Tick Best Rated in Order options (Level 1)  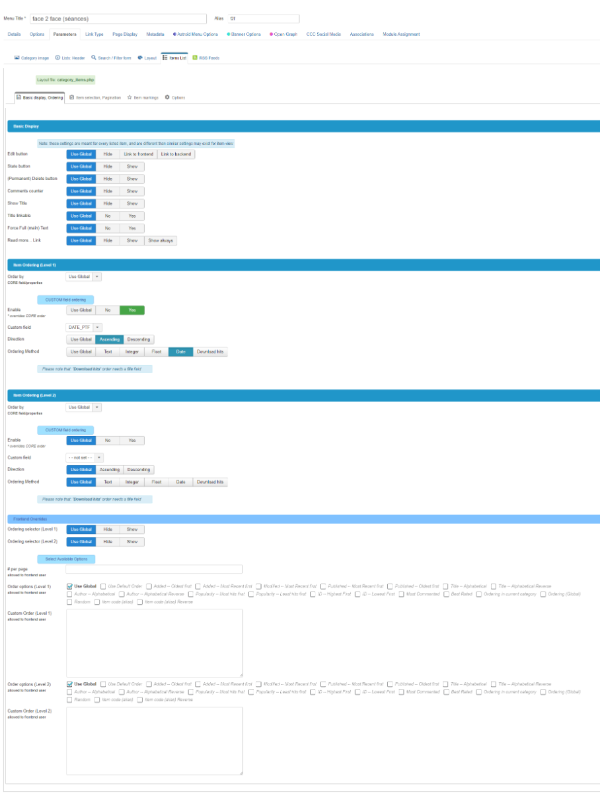[446, 594]
